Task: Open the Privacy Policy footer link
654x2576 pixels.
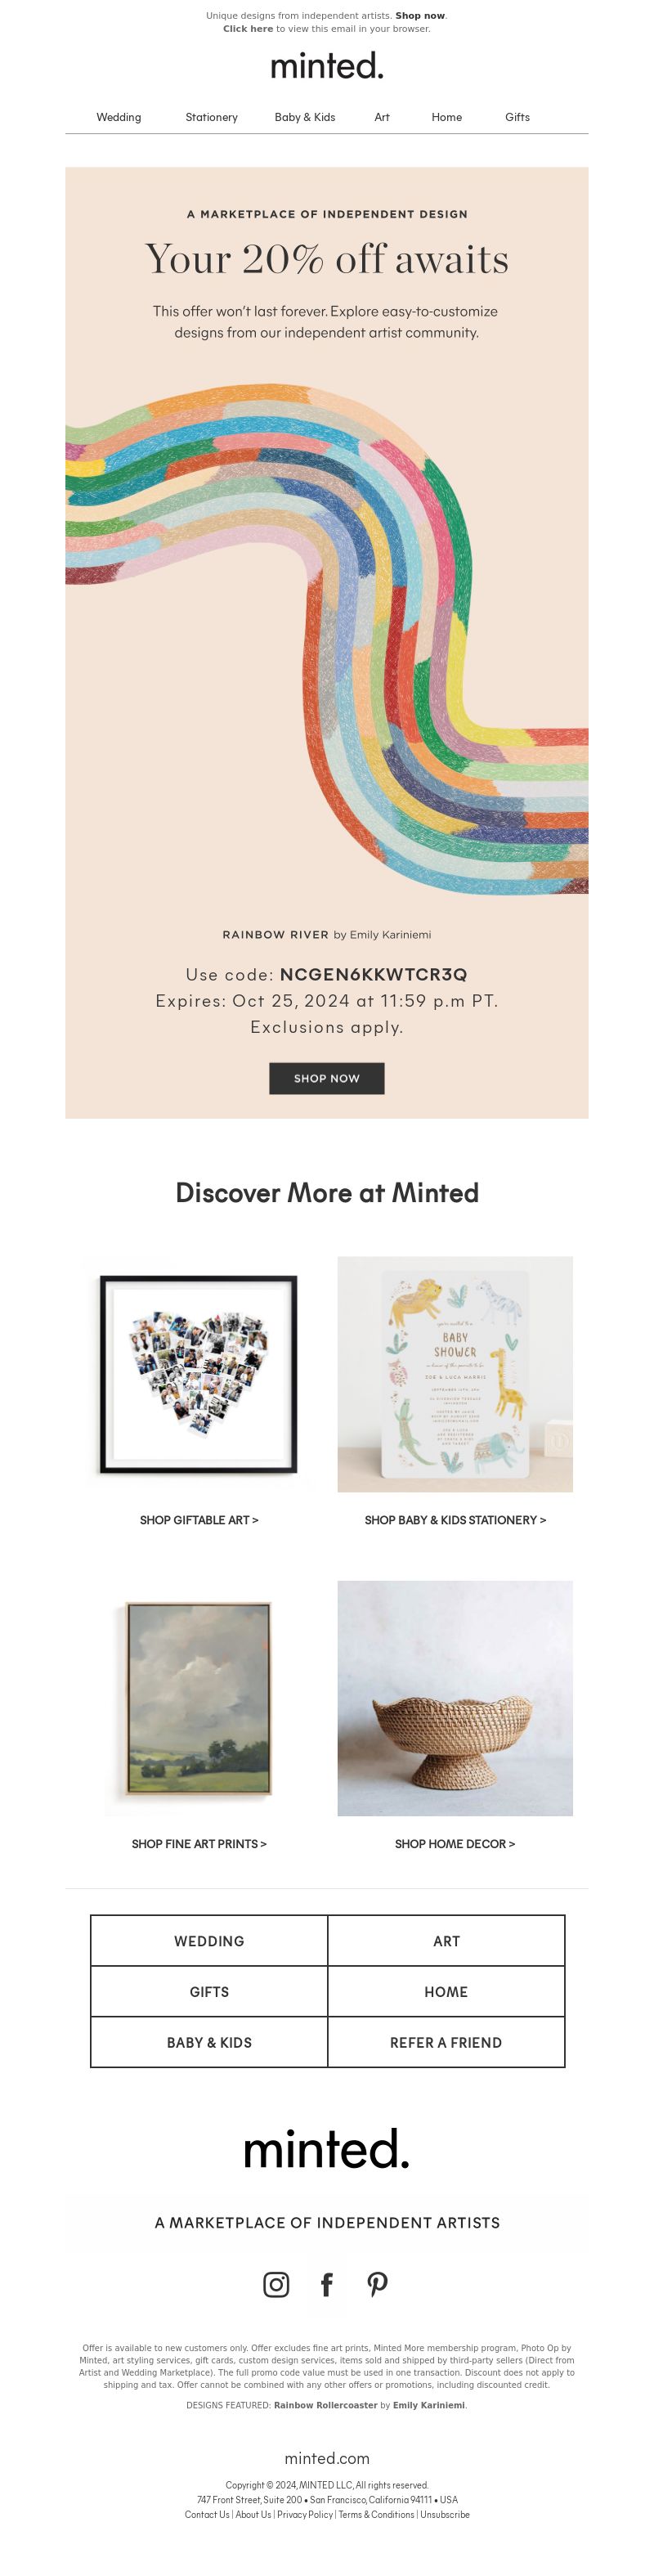Action: [x=305, y=2514]
